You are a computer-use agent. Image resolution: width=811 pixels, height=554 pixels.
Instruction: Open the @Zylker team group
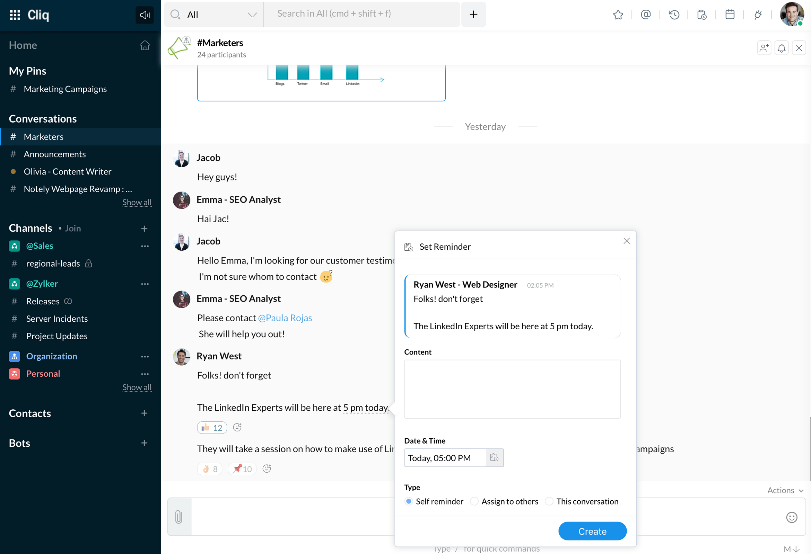tap(42, 284)
